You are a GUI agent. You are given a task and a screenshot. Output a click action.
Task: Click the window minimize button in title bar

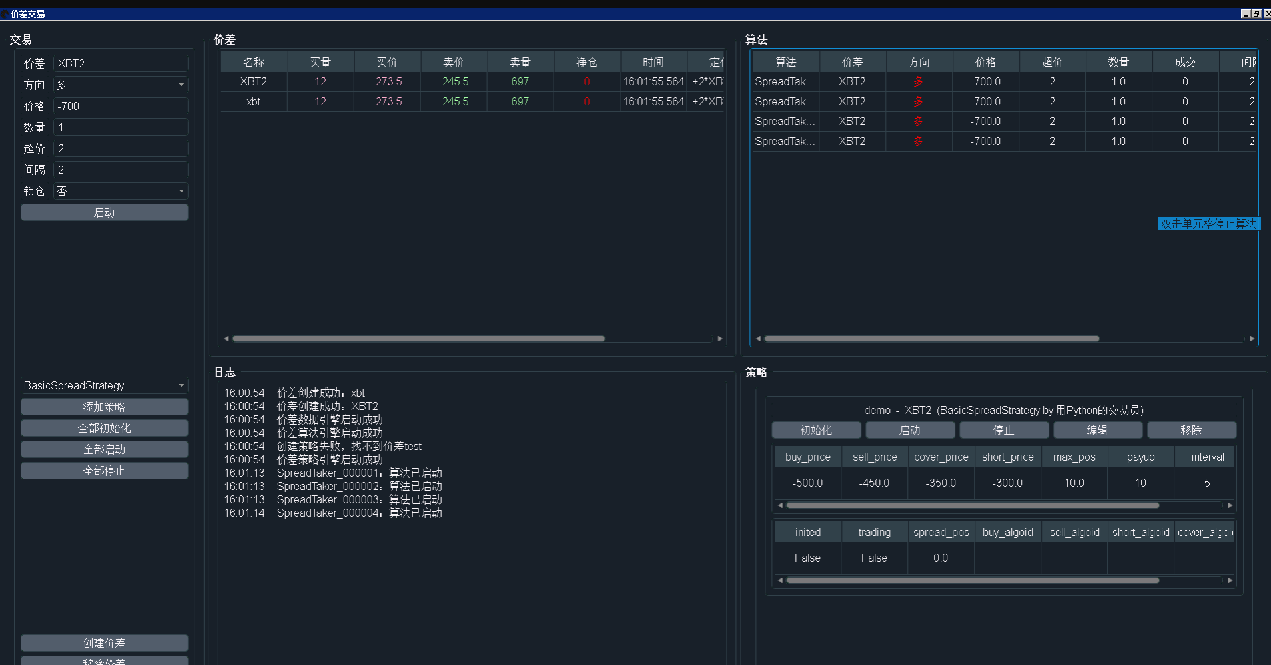pos(1246,13)
